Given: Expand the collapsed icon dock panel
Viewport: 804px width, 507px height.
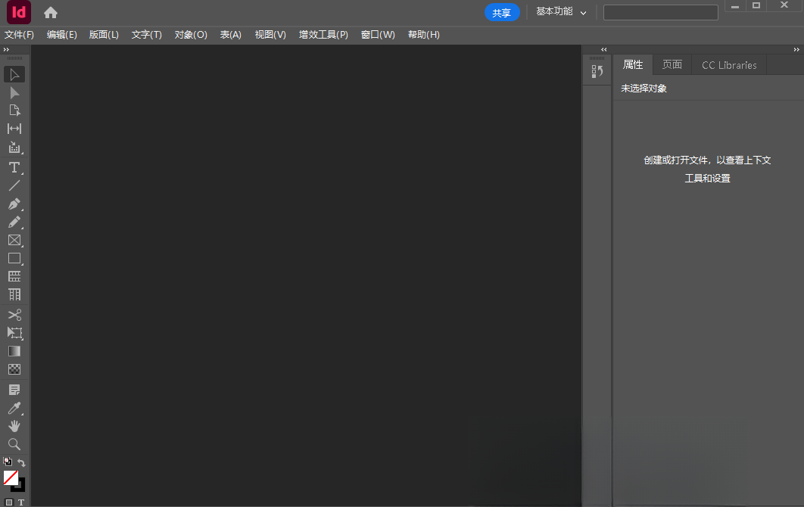Looking at the screenshot, I should click(x=604, y=50).
